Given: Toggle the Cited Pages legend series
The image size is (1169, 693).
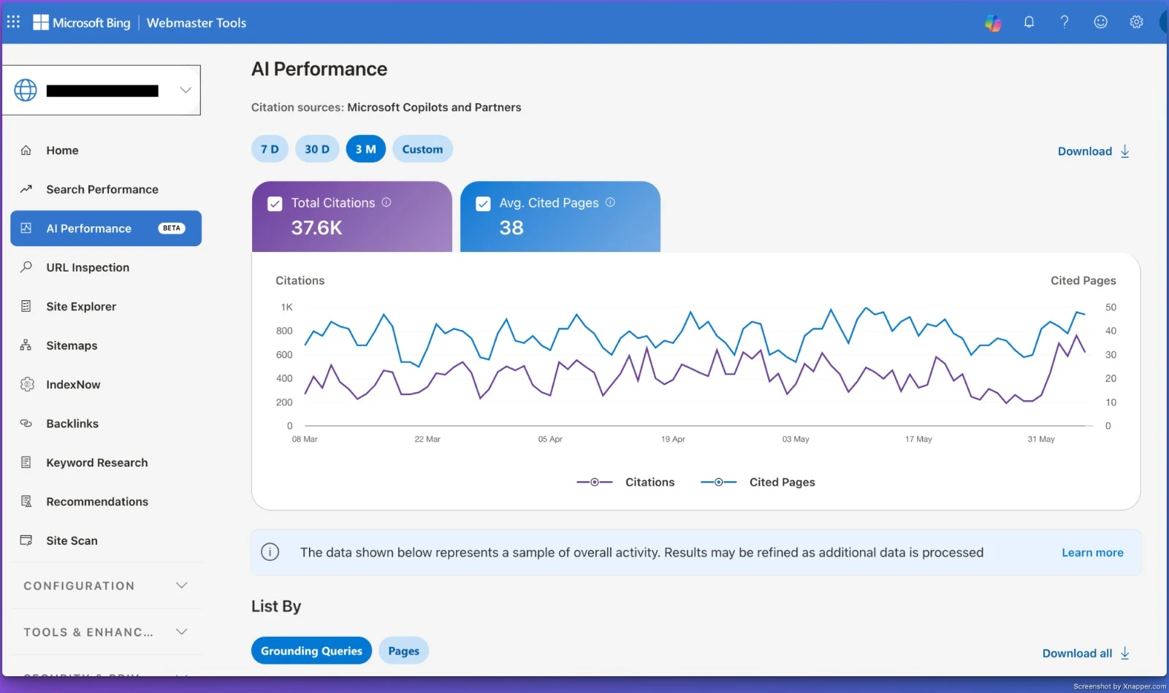Looking at the screenshot, I should (x=758, y=482).
